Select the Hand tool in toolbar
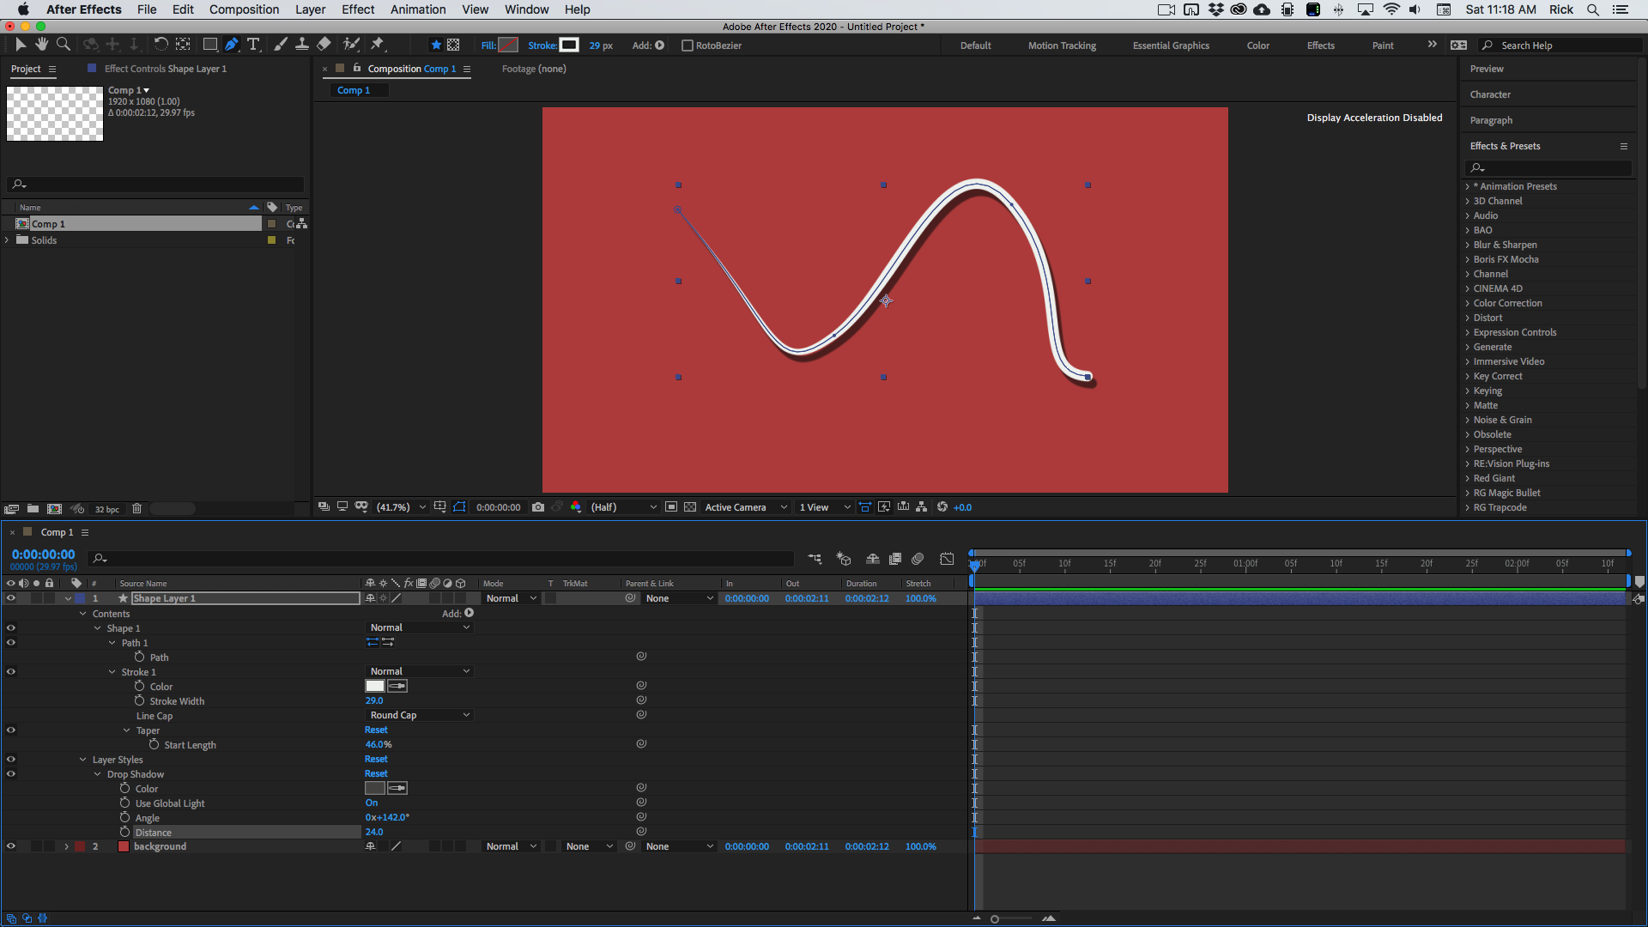Viewport: 1648px width, 927px height. pos(41,45)
